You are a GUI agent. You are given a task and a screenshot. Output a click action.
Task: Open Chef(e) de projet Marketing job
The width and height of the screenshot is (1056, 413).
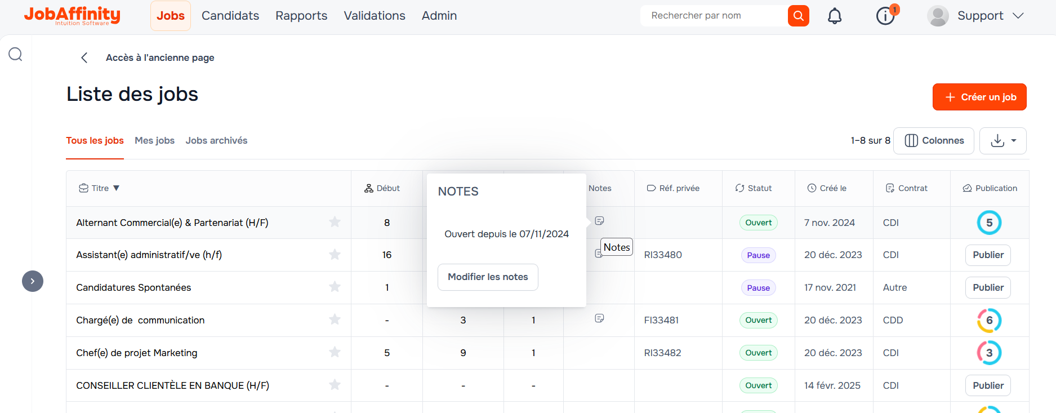coord(137,353)
